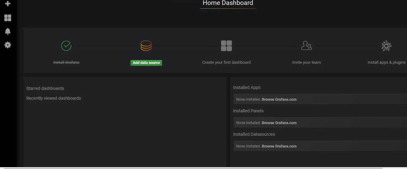
Task: Click the green Add data source button
Action: 146,63
